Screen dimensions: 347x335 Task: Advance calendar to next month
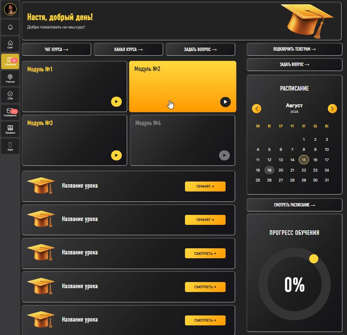332,109
